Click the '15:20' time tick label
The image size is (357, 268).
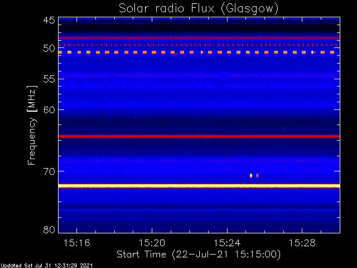152,243
